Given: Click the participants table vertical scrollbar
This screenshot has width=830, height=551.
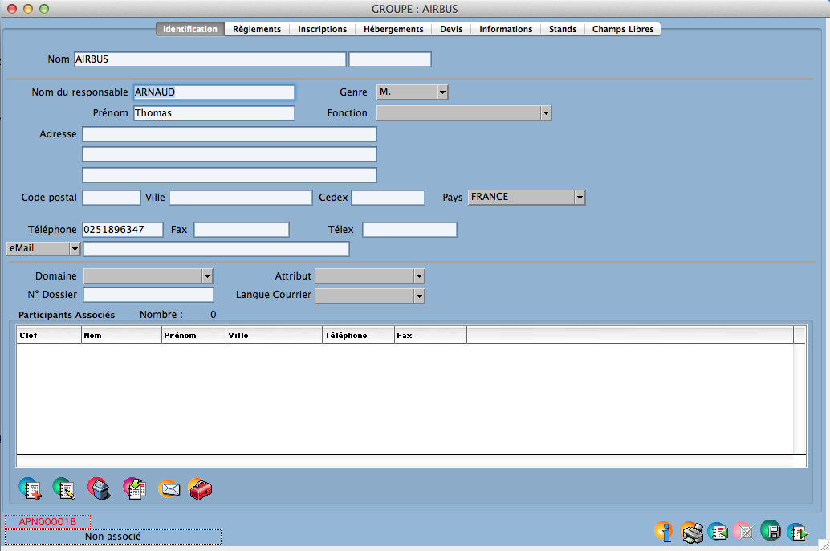Looking at the screenshot, I should 799,398.
